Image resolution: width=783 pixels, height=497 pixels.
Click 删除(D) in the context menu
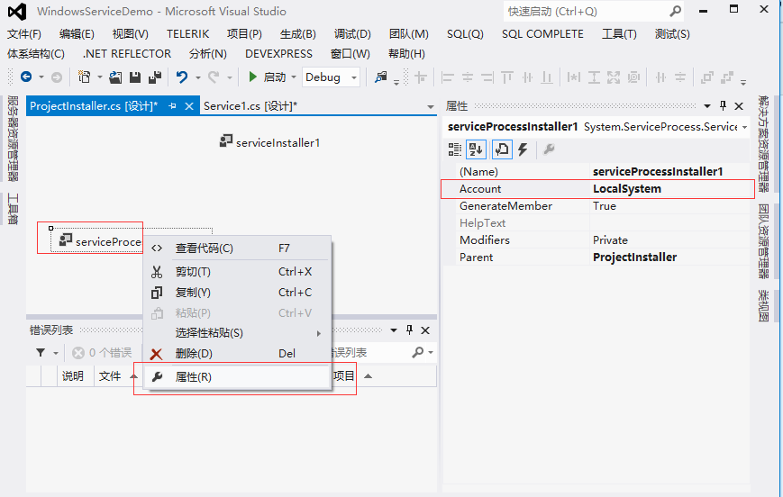193,354
